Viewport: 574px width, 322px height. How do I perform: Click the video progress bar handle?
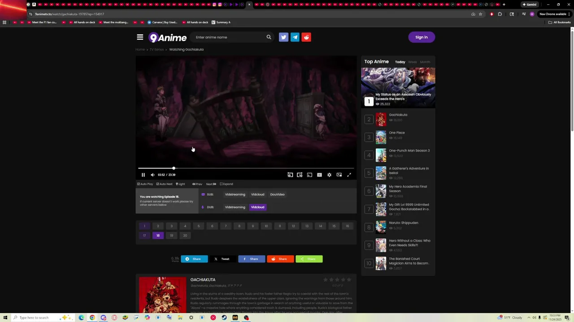click(174, 168)
